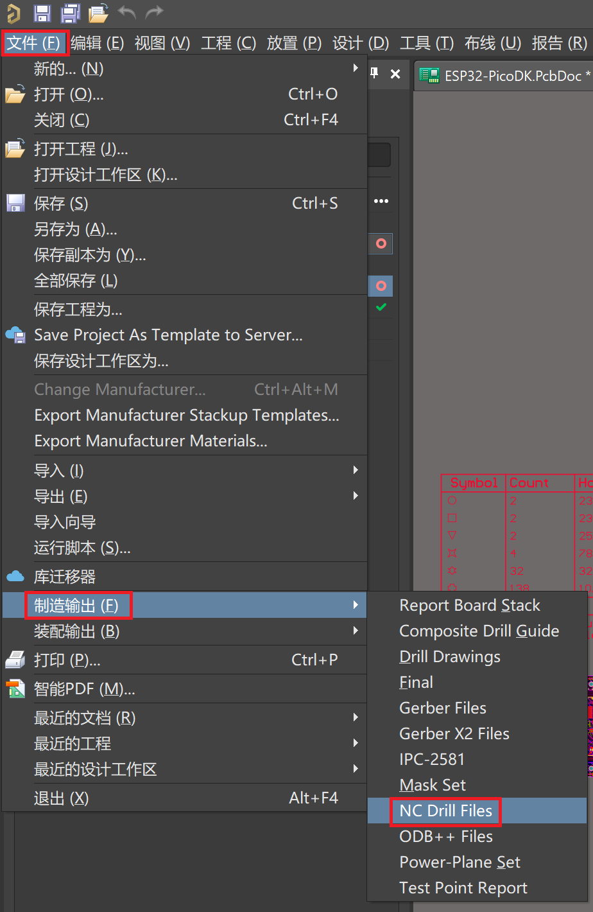Viewport: 593px width, 912px height.
Task: Click the open folder icon in the top toolbar
Action: (98, 13)
